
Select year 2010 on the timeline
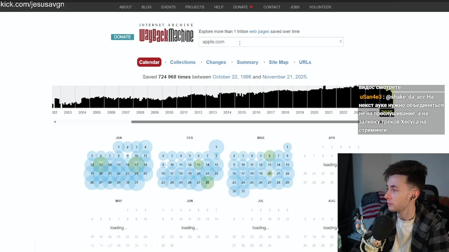tap(169, 112)
